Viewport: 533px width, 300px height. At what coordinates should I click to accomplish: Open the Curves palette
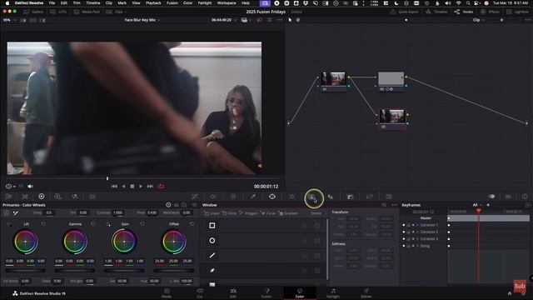click(194, 197)
